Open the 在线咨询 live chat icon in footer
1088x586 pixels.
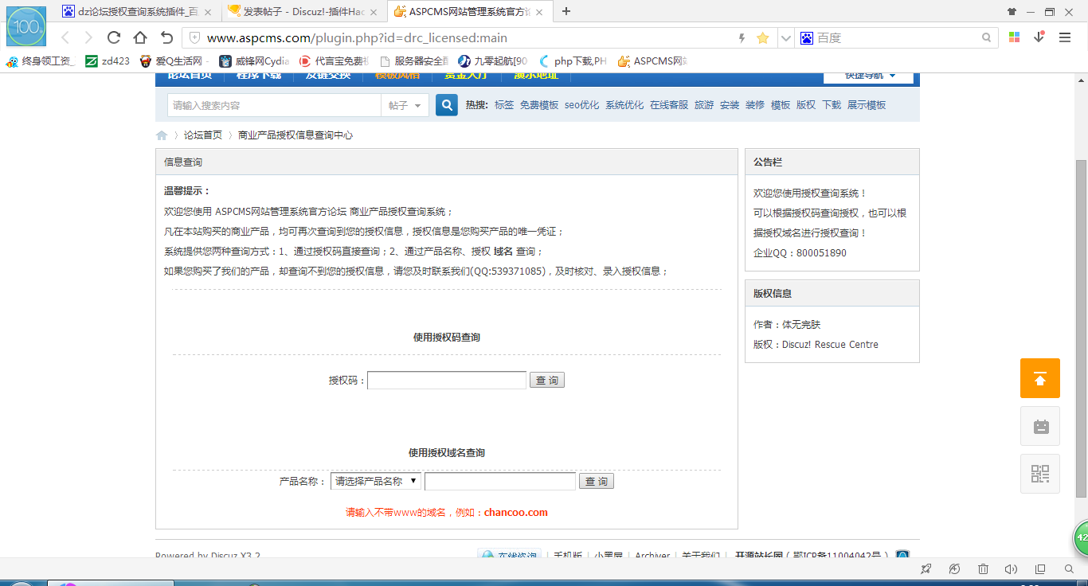point(507,555)
